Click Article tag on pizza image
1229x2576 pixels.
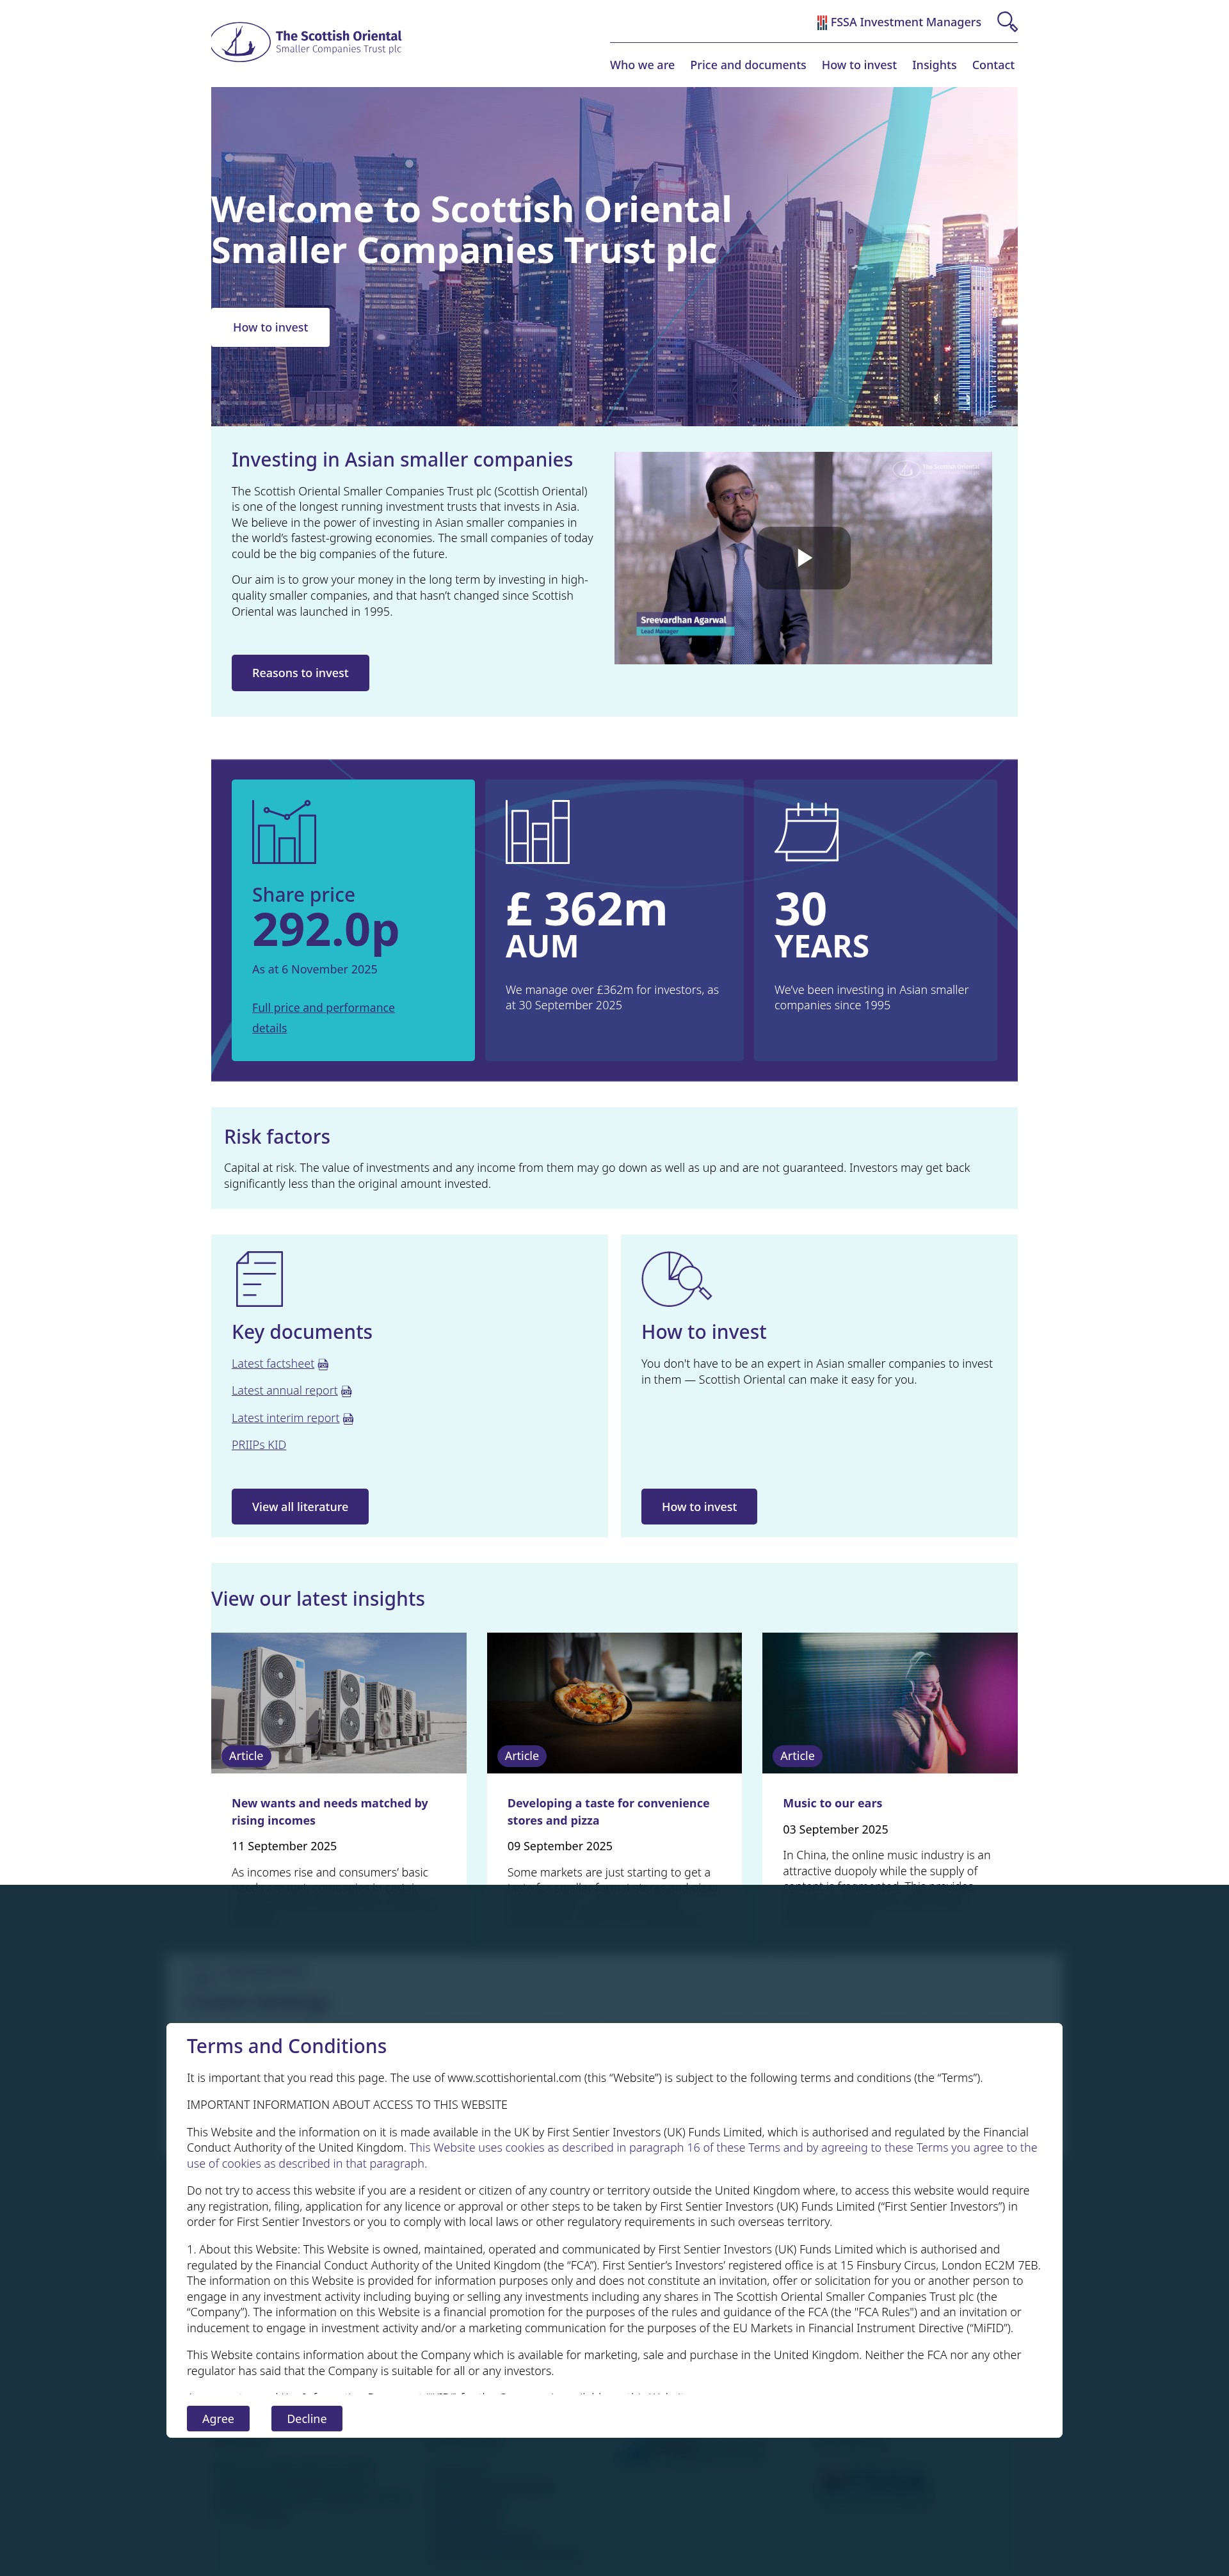[x=522, y=1756]
